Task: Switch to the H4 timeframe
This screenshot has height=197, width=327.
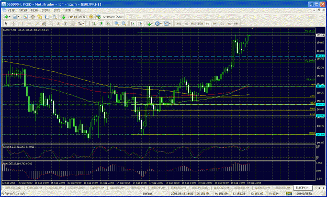Action: coord(215,24)
